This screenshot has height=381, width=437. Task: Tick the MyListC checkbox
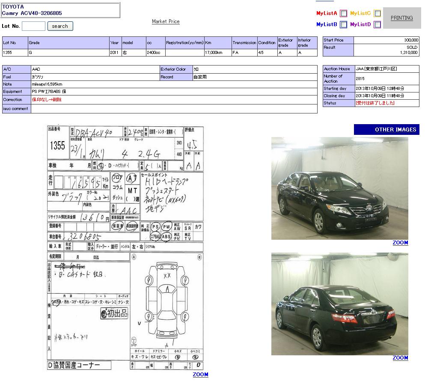[377, 14]
